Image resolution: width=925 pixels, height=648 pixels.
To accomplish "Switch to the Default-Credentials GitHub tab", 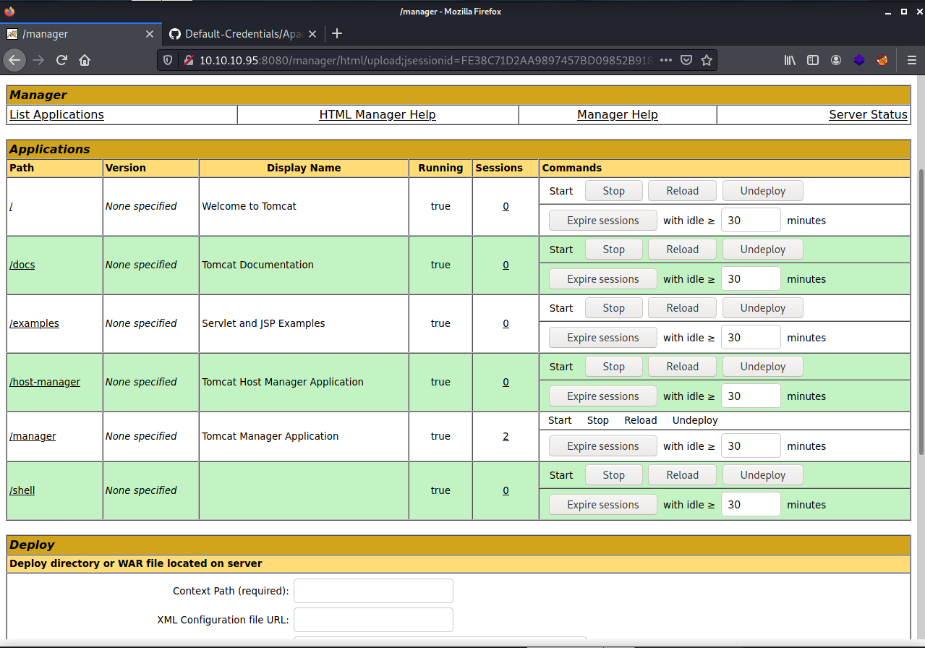I will point(243,34).
